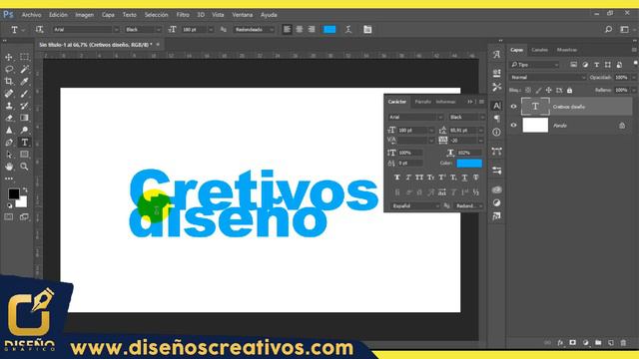Select the Zoom tool

point(24,167)
